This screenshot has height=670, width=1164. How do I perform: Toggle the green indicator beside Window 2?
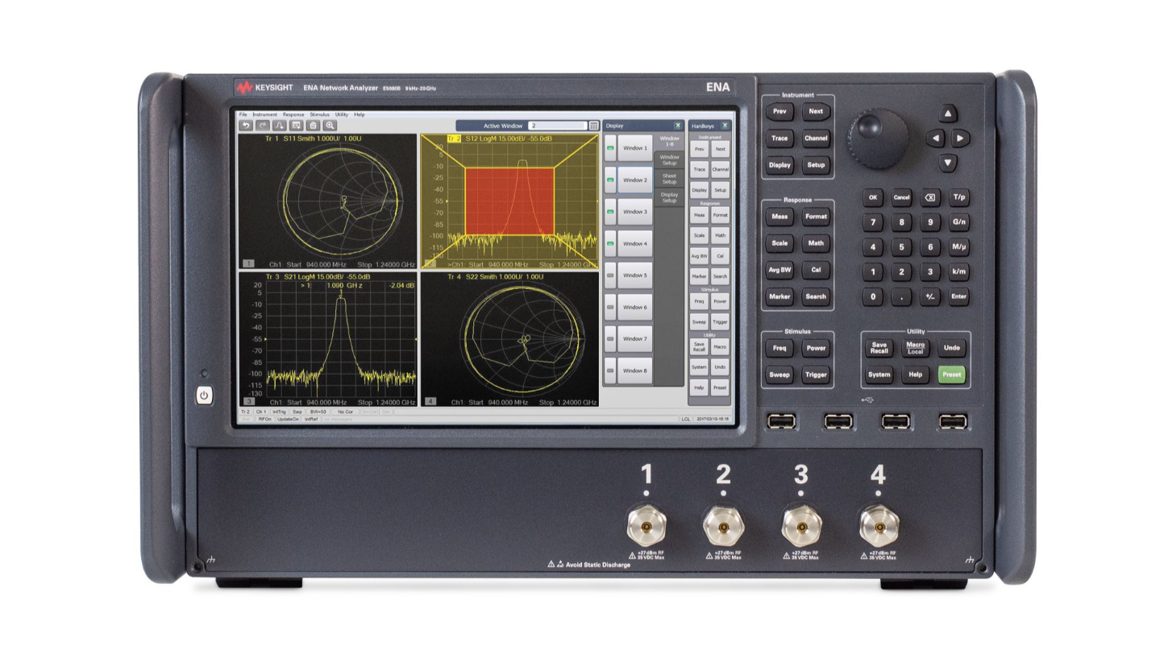point(610,180)
